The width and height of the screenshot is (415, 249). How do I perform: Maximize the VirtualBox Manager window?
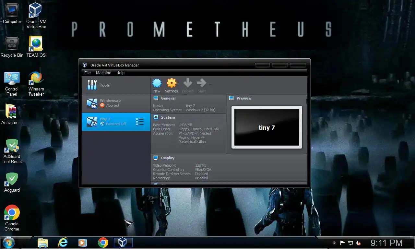pyautogui.click(x=280, y=65)
